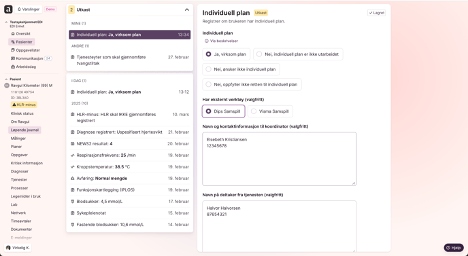
Task: Open Målinger in patient menu
Action: [18, 139]
